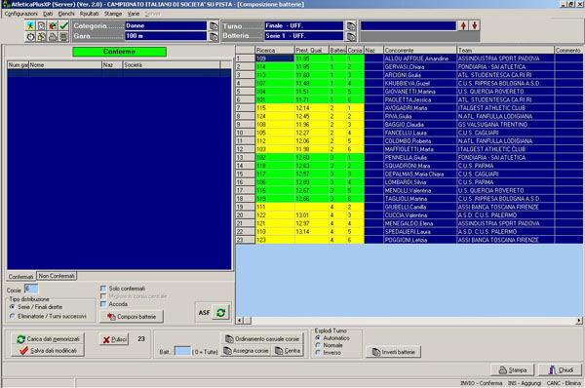
Task: Click the horizontal scrollbar left arrow
Action: [x=239, y=320]
